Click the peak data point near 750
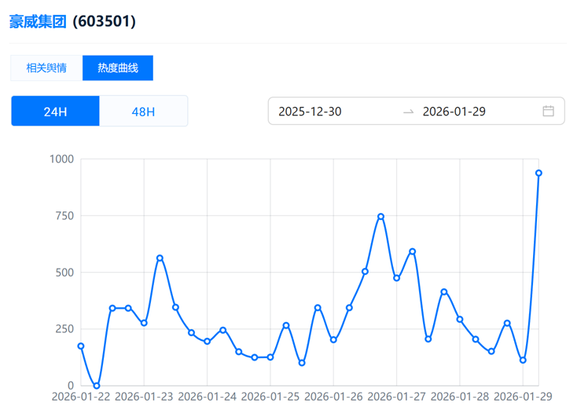Viewport: 577px width, 414px height. point(380,217)
